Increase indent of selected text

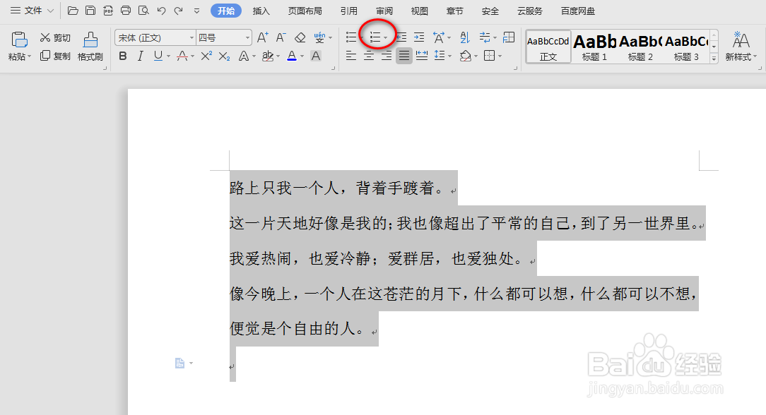click(418, 37)
